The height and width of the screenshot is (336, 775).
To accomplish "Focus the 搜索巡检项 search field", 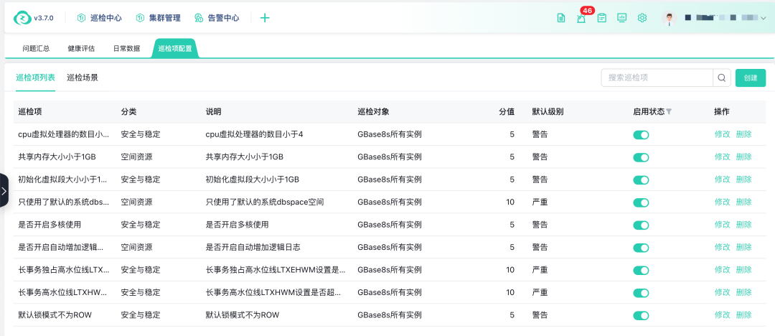I will (657, 78).
